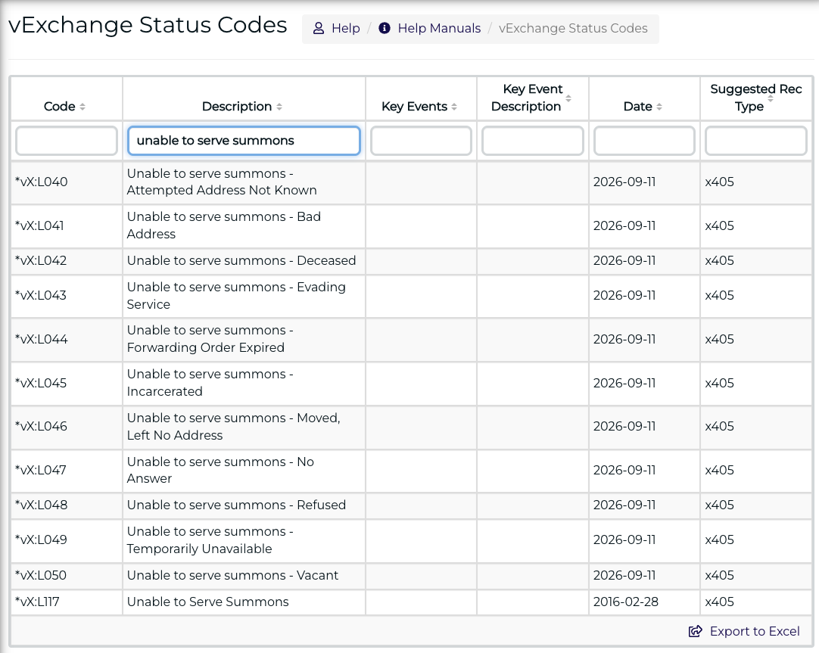Click x405 in the L042 row
Viewport: 819px width, 653px height.
(719, 260)
